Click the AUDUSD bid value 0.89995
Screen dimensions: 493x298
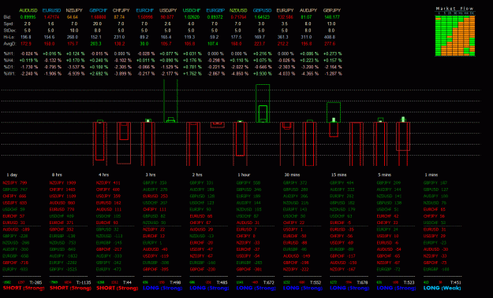(28, 17)
